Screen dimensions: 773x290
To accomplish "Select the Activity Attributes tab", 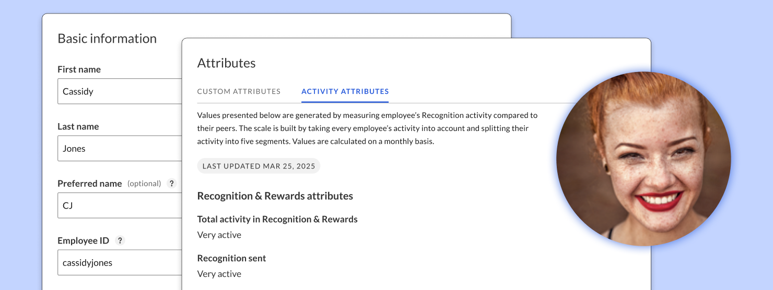I will [x=345, y=91].
